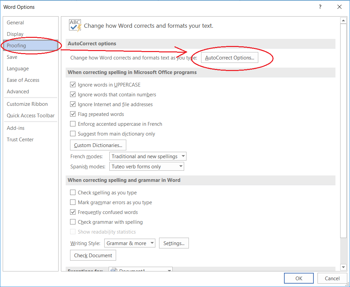The height and width of the screenshot is (287, 350).
Task: Disable Ignore words that contain numbers
Action: point(73,94)
